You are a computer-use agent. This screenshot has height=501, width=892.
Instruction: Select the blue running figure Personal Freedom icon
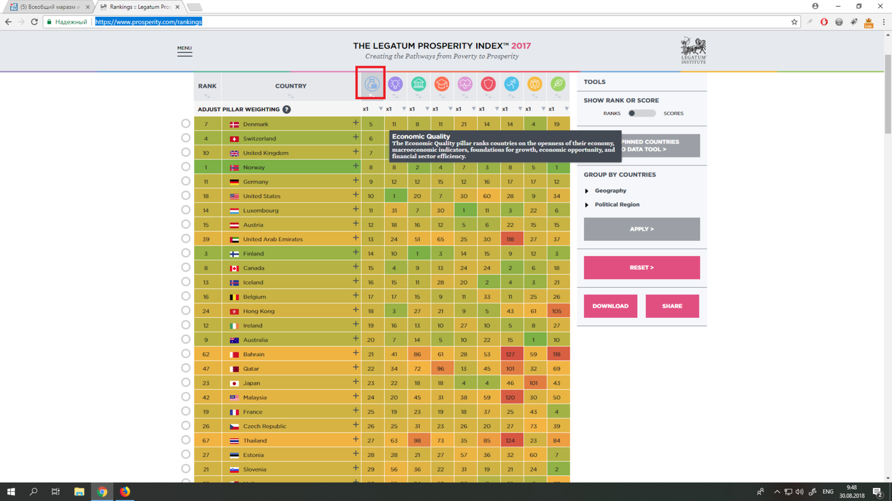(511, 84)
